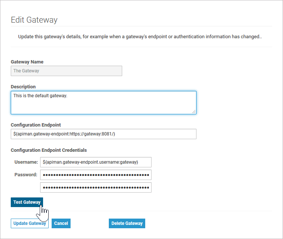Screen dimensions: 283x239
Task: Click the Configuration Endpoint Credentials heading
Action: [x=49, y=150]
